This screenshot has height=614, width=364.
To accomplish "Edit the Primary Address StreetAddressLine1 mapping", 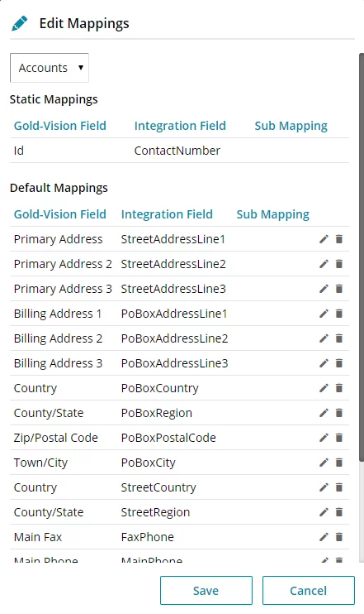I will (x=324, y=239).
